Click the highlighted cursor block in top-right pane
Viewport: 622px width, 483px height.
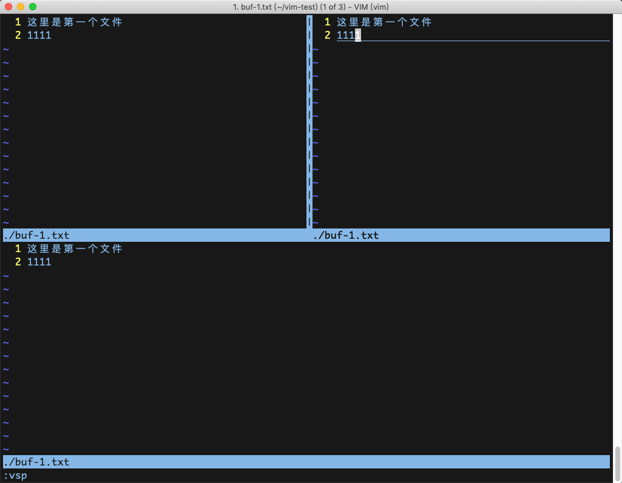(358, 36)
